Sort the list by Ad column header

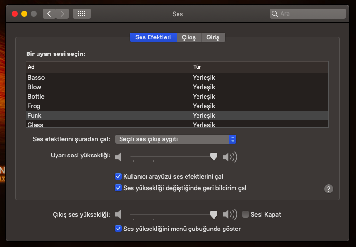108,67
